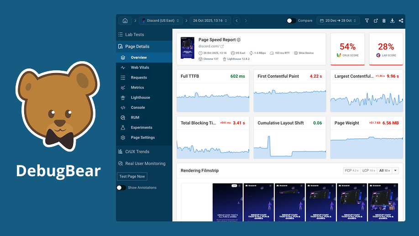Click the Metrics line chart icon
419x236 pixels.
click(123, 88)
